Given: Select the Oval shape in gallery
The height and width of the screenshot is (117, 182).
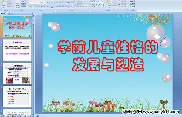Looking at the screenshot, I should [x=103, y=1].
